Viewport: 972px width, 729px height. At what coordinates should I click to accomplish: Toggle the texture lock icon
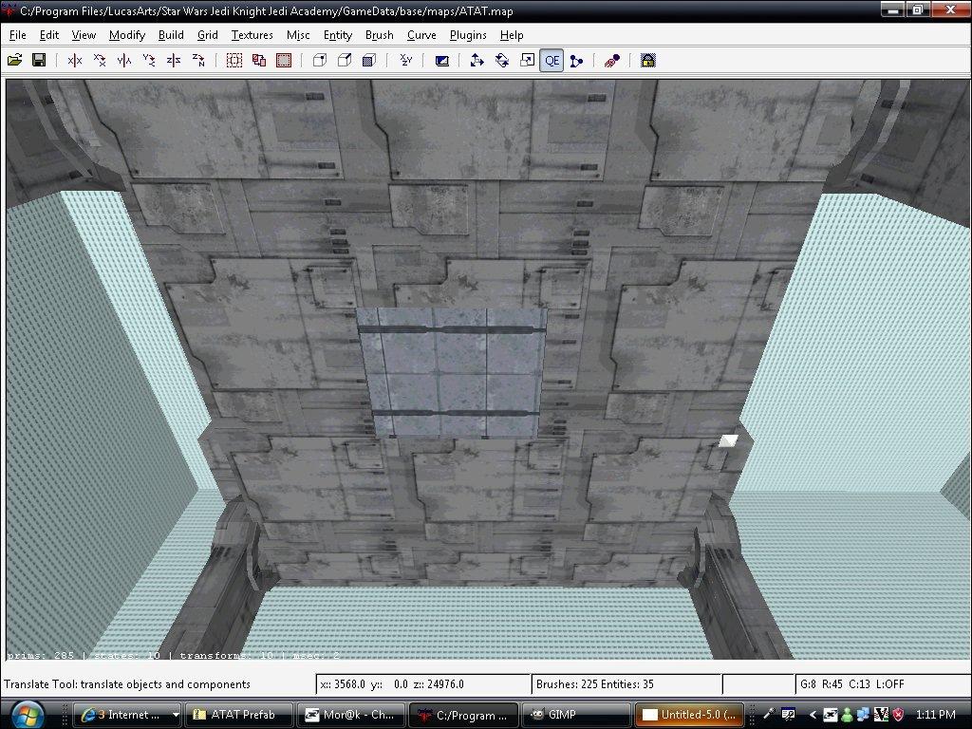647,61
